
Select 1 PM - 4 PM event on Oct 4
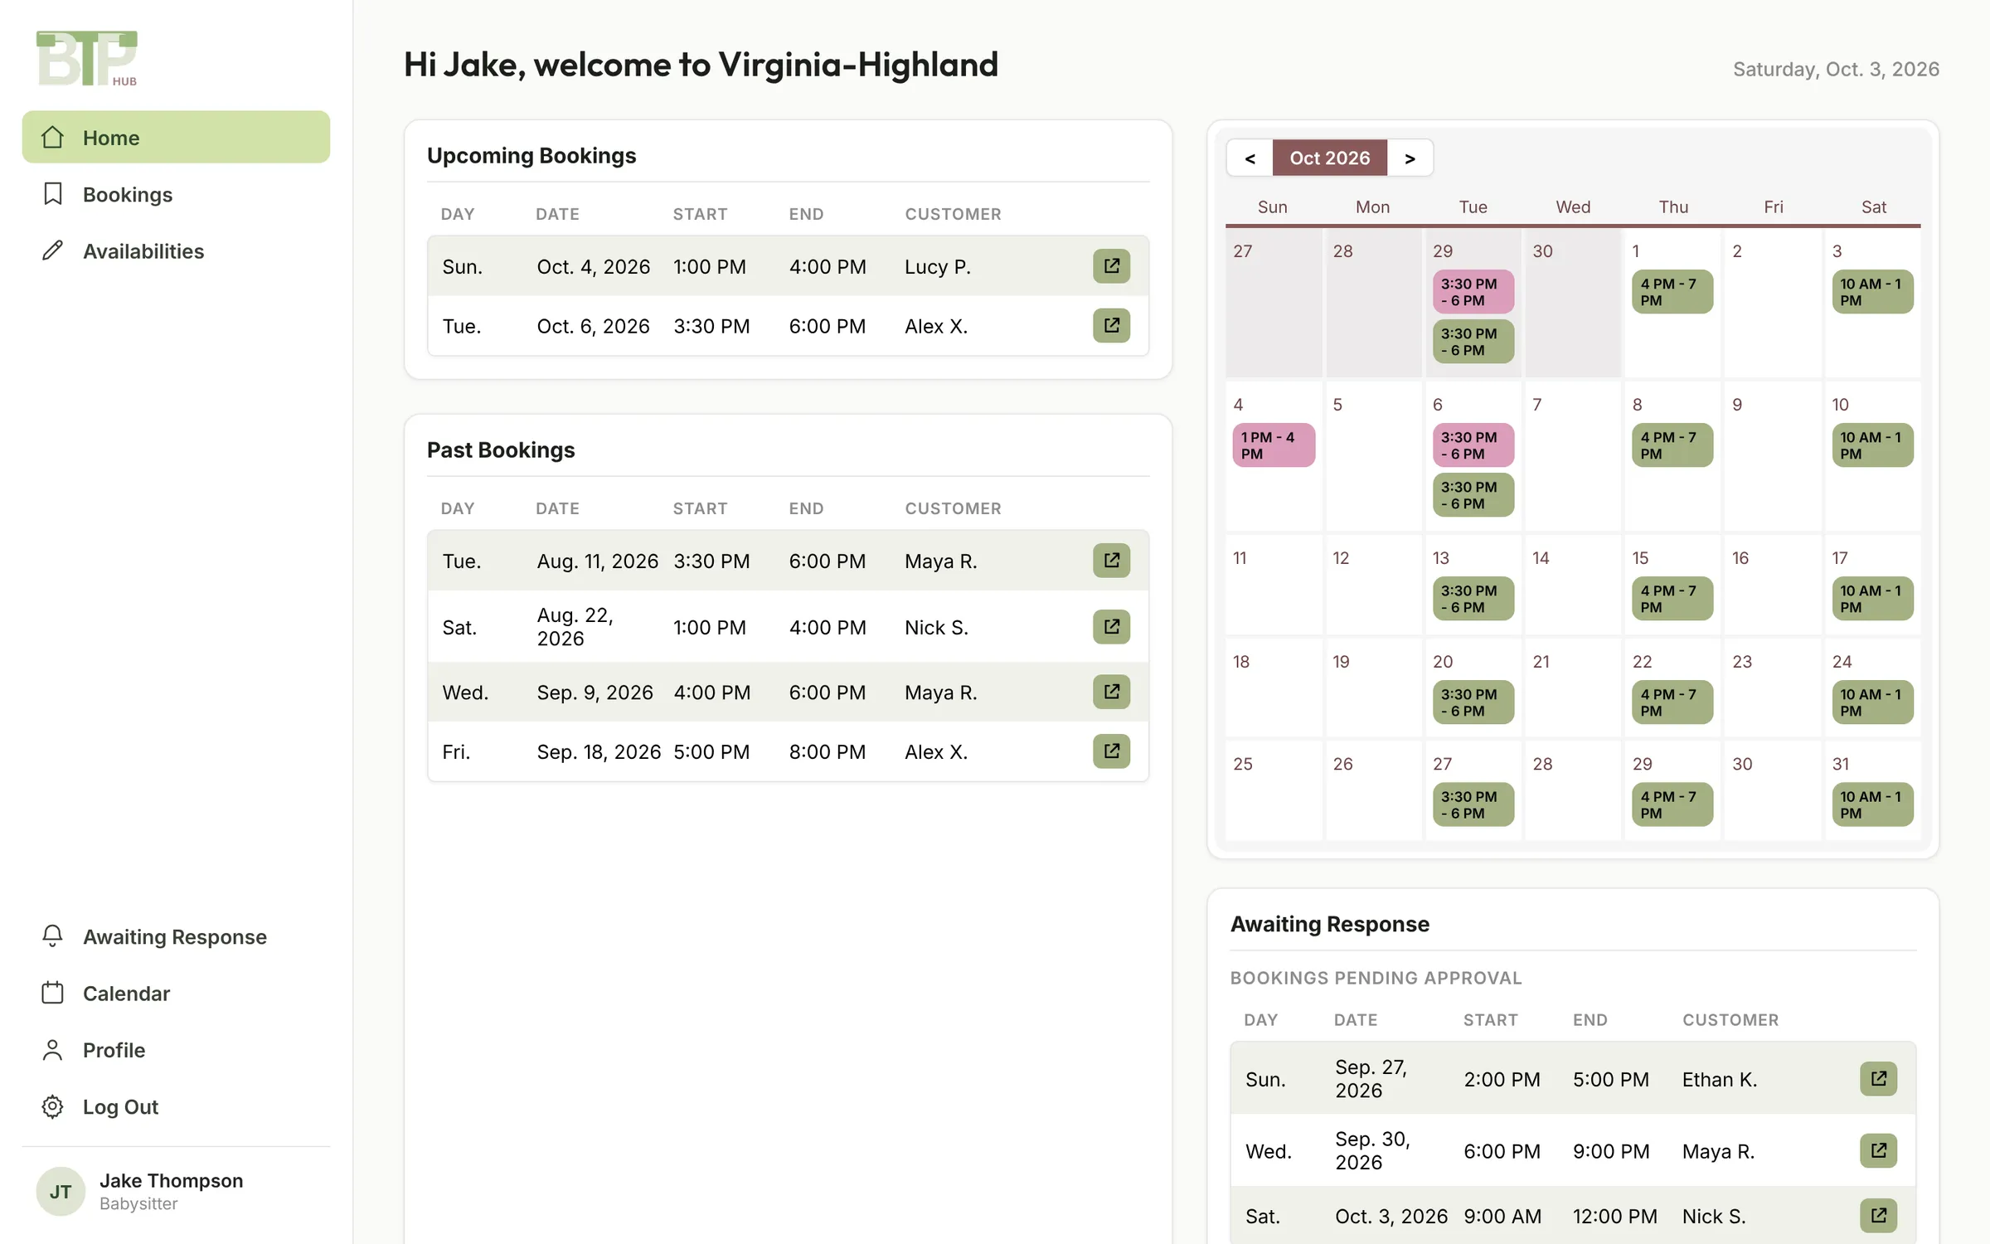click(x=1274, y=445)
